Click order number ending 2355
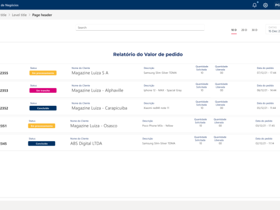Screen dimensions: 280x210 coord(4,73)
